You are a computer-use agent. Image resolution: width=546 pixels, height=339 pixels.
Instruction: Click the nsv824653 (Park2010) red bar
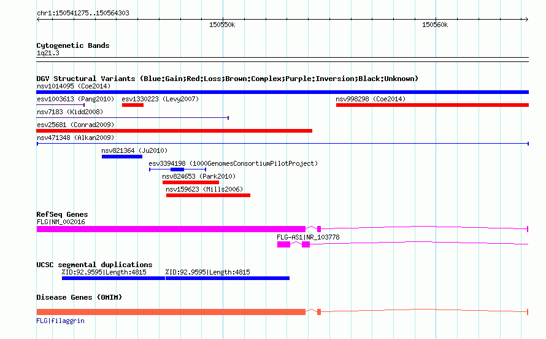point(190,182)
